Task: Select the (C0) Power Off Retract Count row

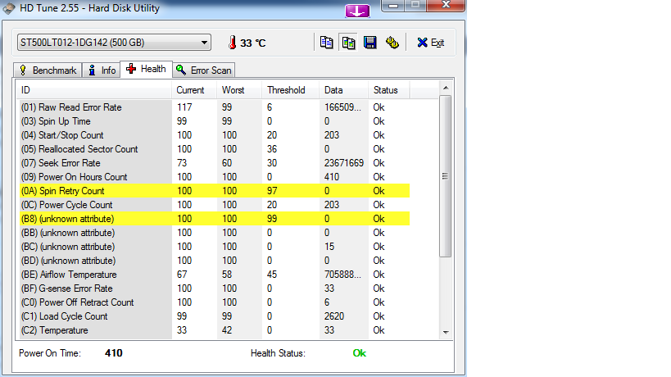Action: [x=213, y=302]
